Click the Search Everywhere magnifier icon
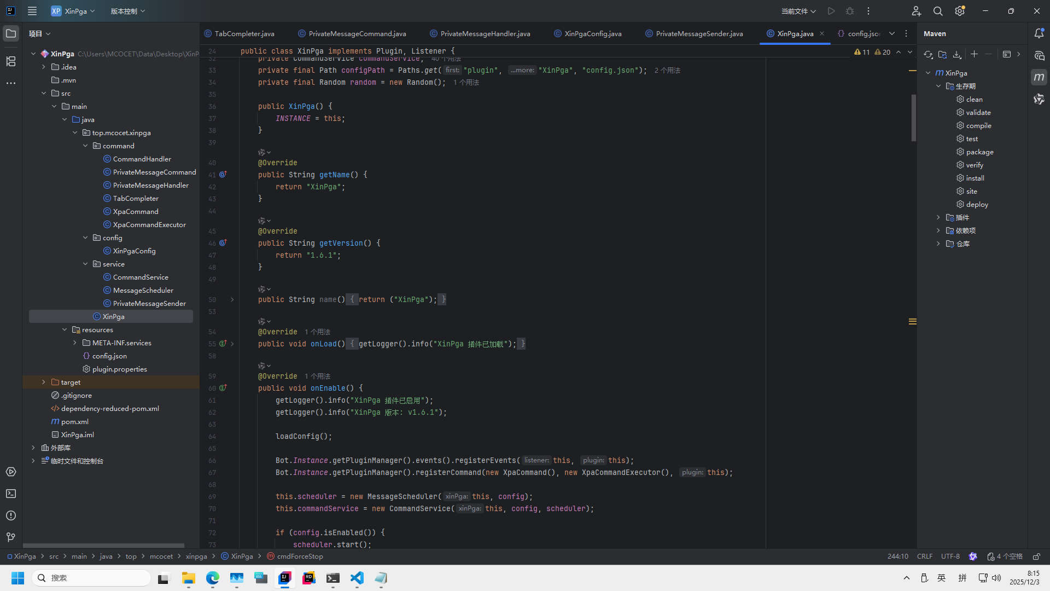This screenshot has height=591, width=1050. coord(938,11)
